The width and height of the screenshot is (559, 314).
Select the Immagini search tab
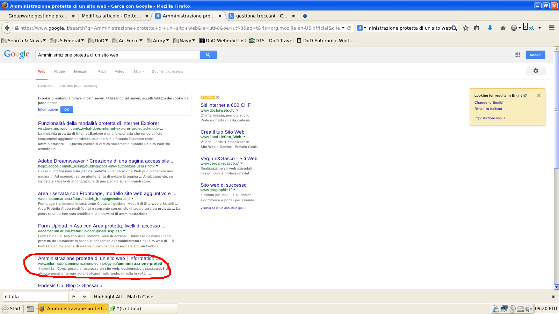(x=81, y=71)
